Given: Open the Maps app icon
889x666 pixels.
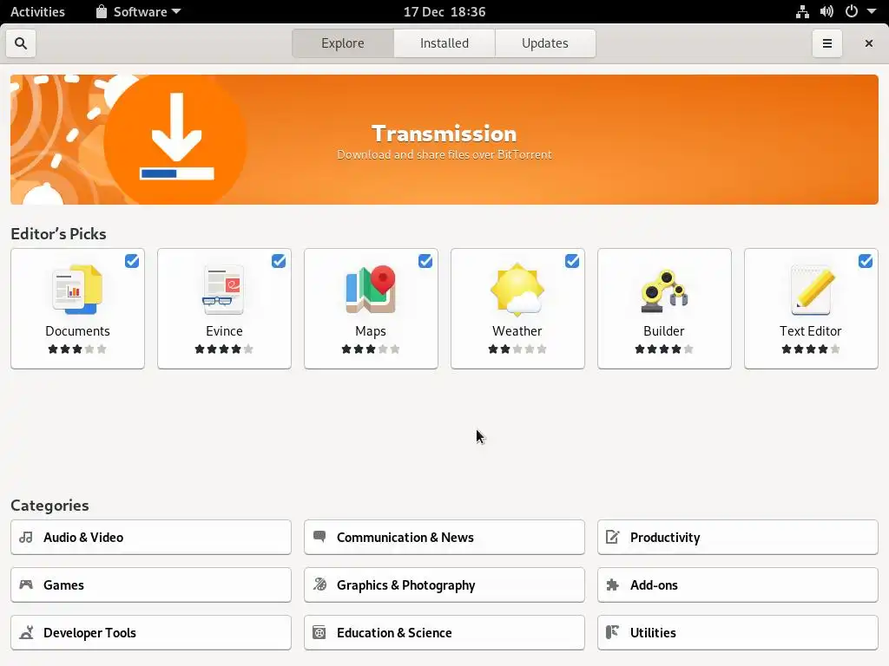Looking at the screenshot, I should (x=371, y=290).
